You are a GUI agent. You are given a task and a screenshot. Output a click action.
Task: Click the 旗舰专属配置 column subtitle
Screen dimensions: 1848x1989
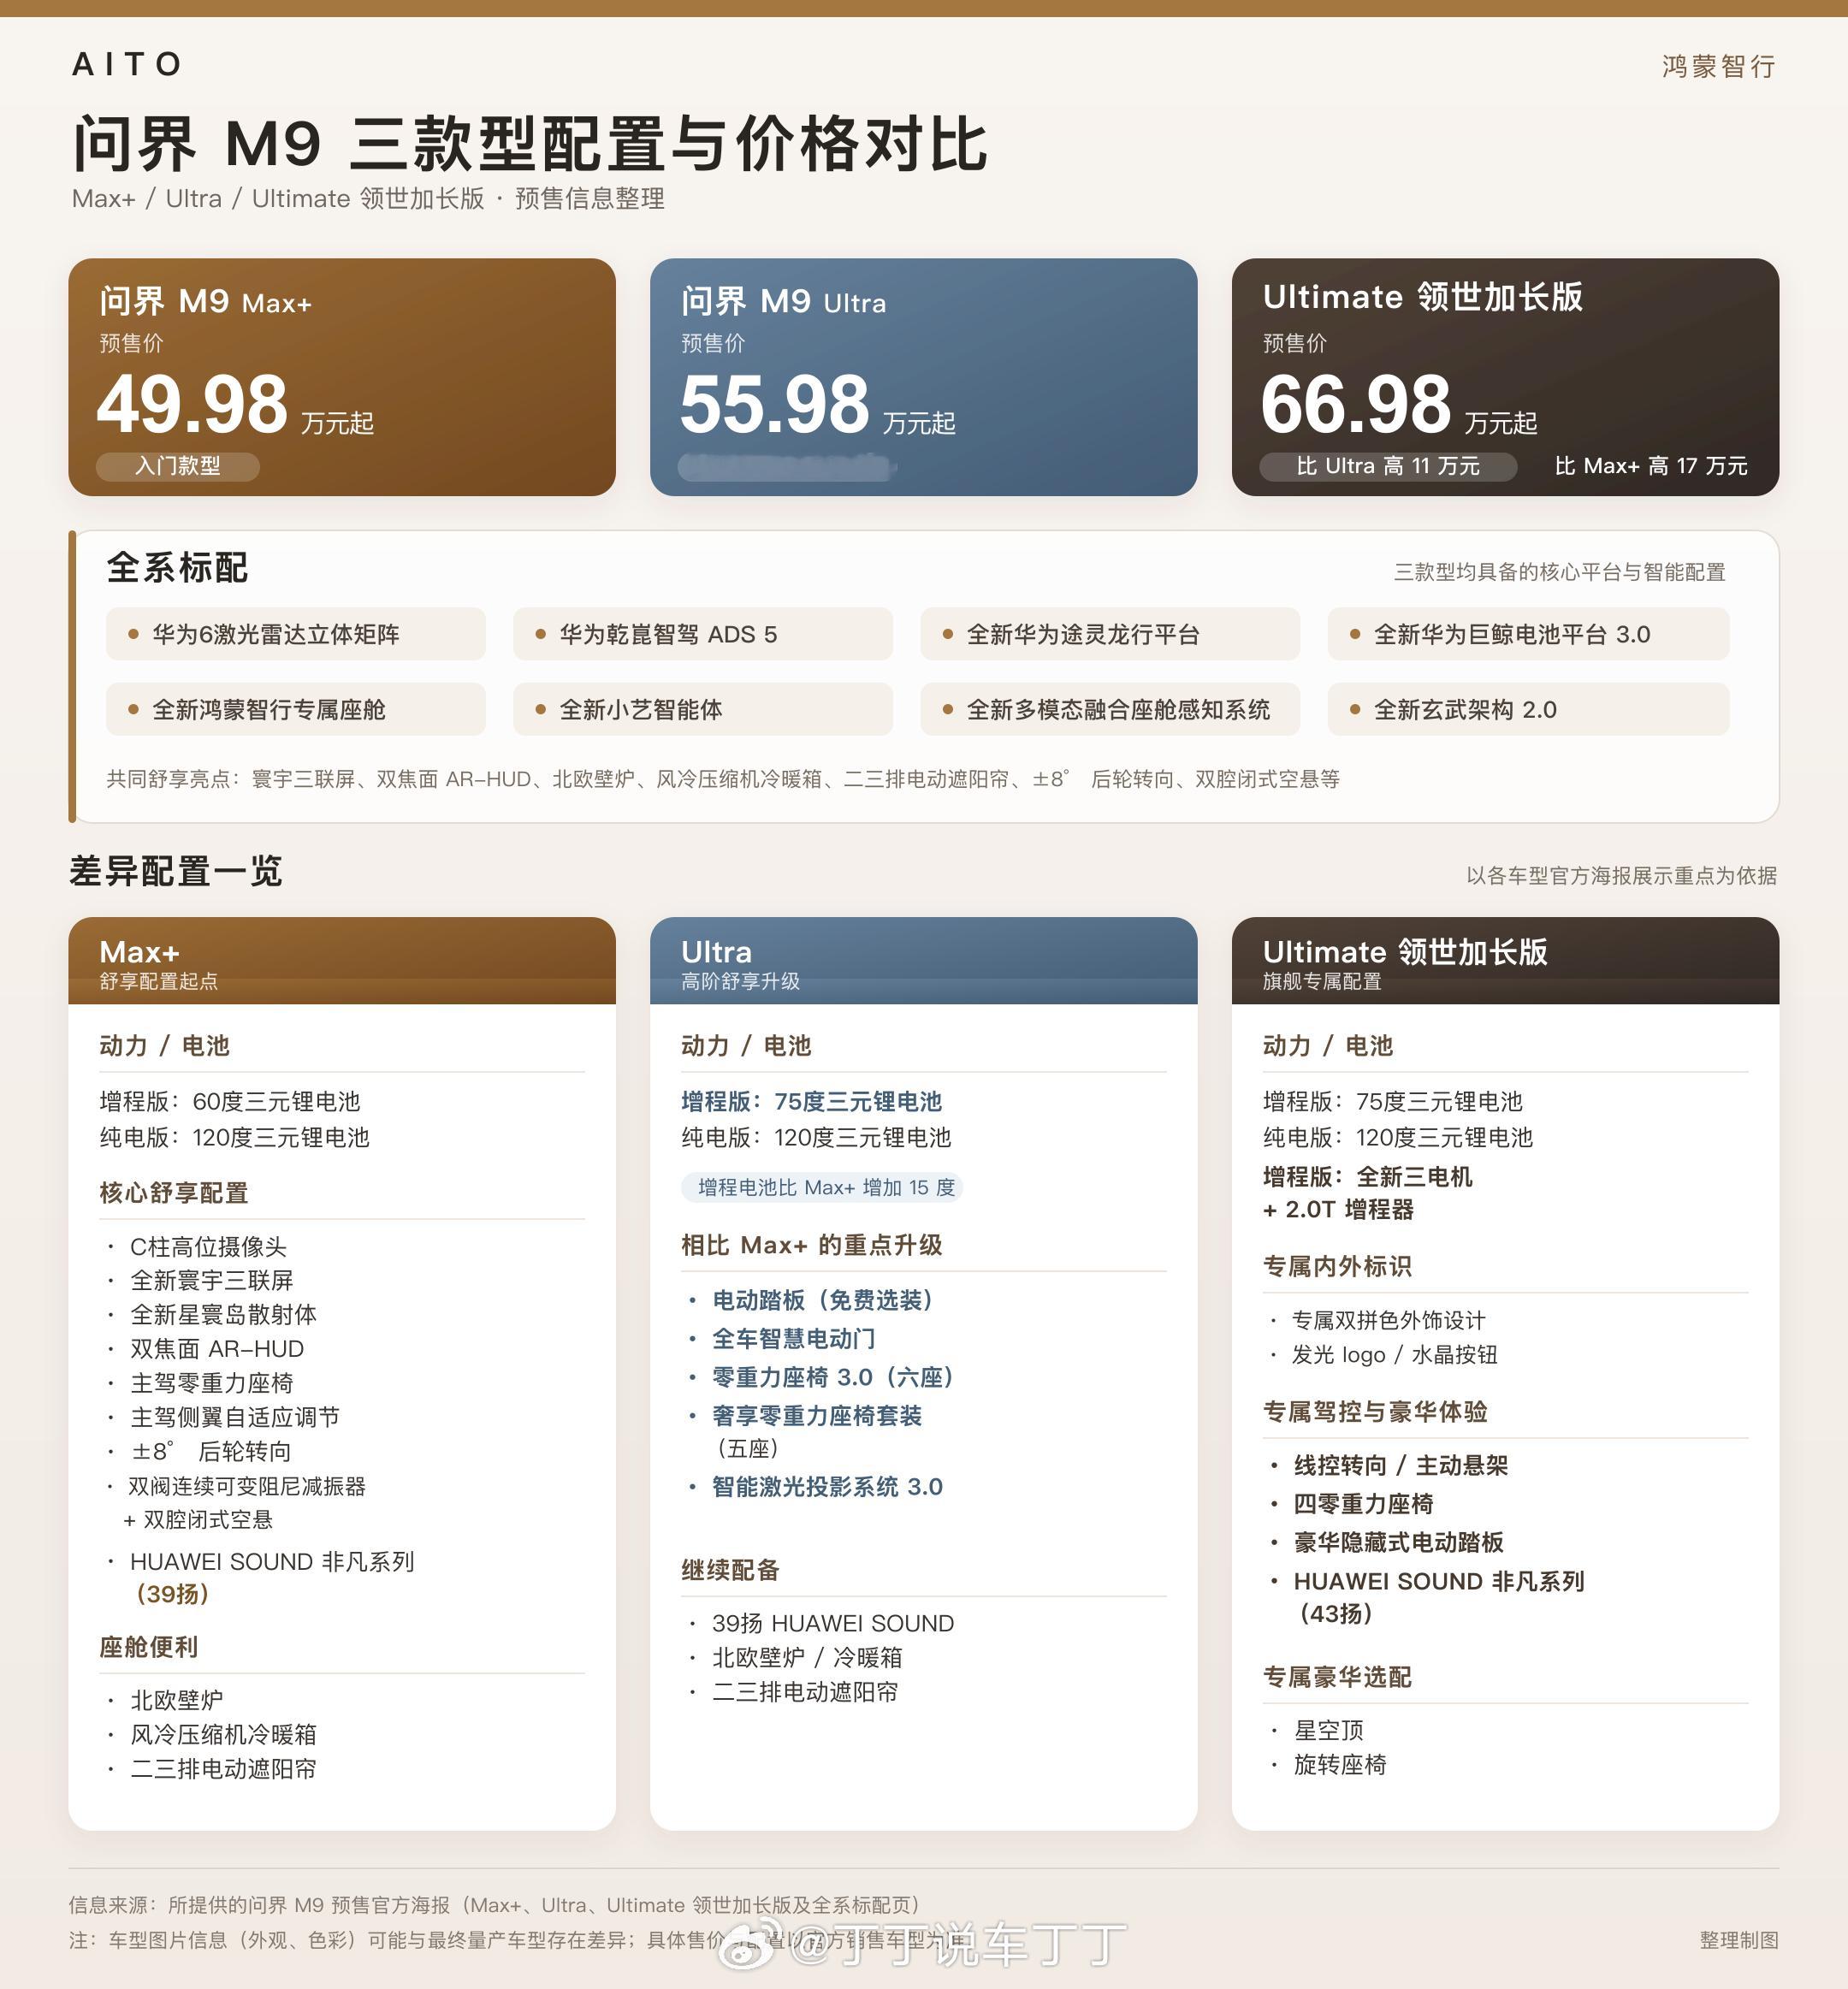1322,982
